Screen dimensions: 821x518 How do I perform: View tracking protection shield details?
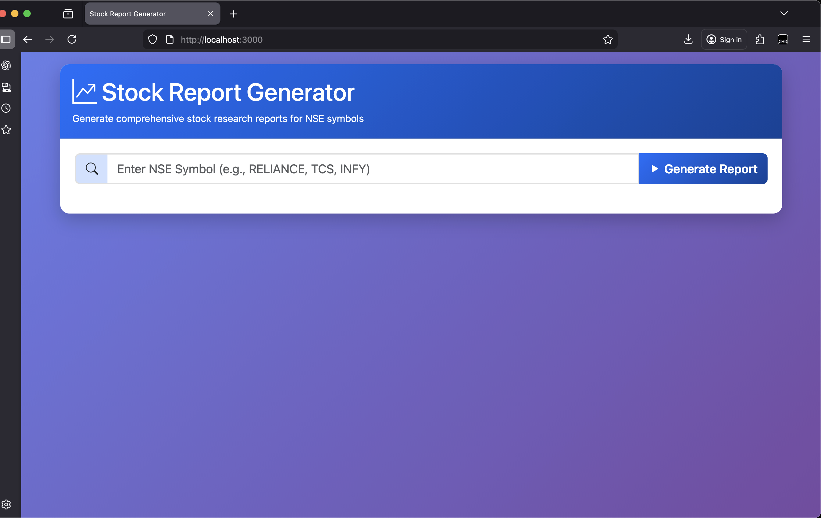pos(152,39)
